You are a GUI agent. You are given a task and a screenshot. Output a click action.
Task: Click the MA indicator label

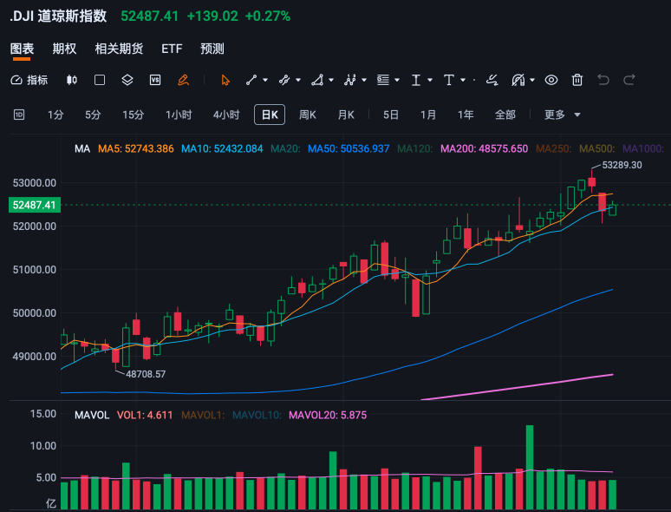coord(82,149)
